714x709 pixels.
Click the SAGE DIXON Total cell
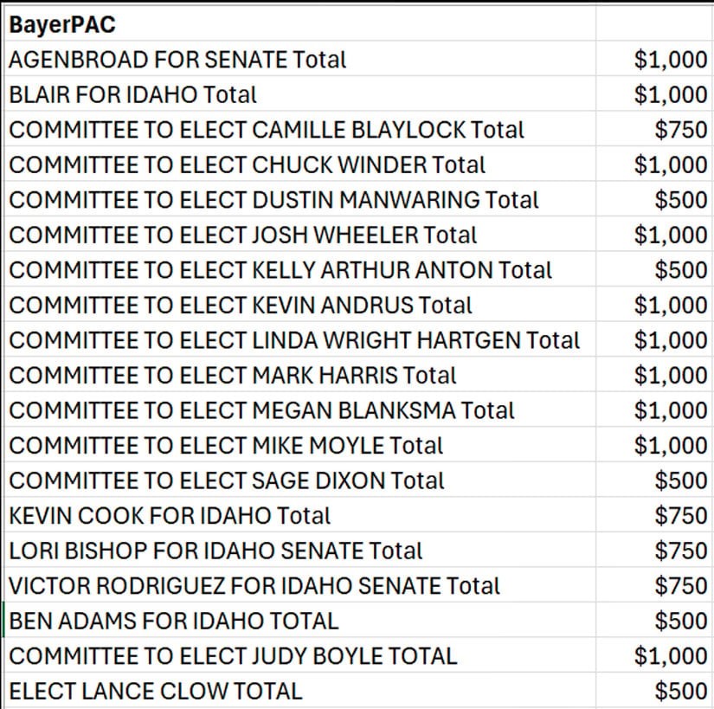[x=227, y=480]
